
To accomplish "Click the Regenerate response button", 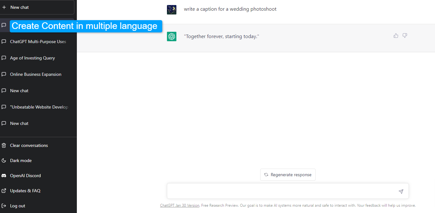I will point(288,175).
